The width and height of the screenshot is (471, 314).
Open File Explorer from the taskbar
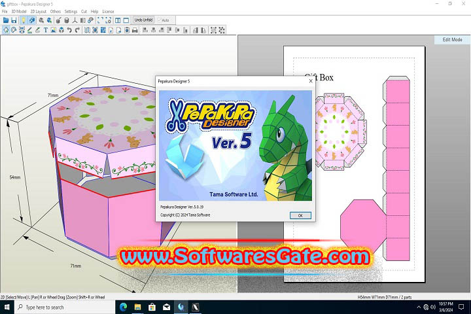tap(137, 307)
